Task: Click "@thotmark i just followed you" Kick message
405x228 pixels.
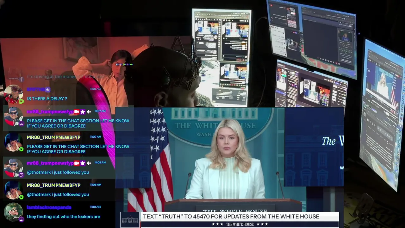Action: click(x=58, y=194)
